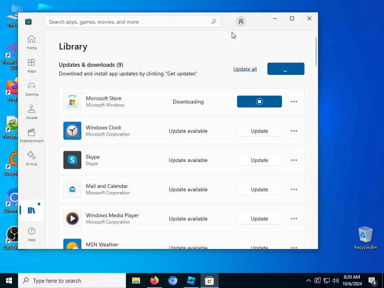The height and width of the screenshot is (288, 384).
Task: Click the Recycle Bin desktop icon
Action: (365, 238)
